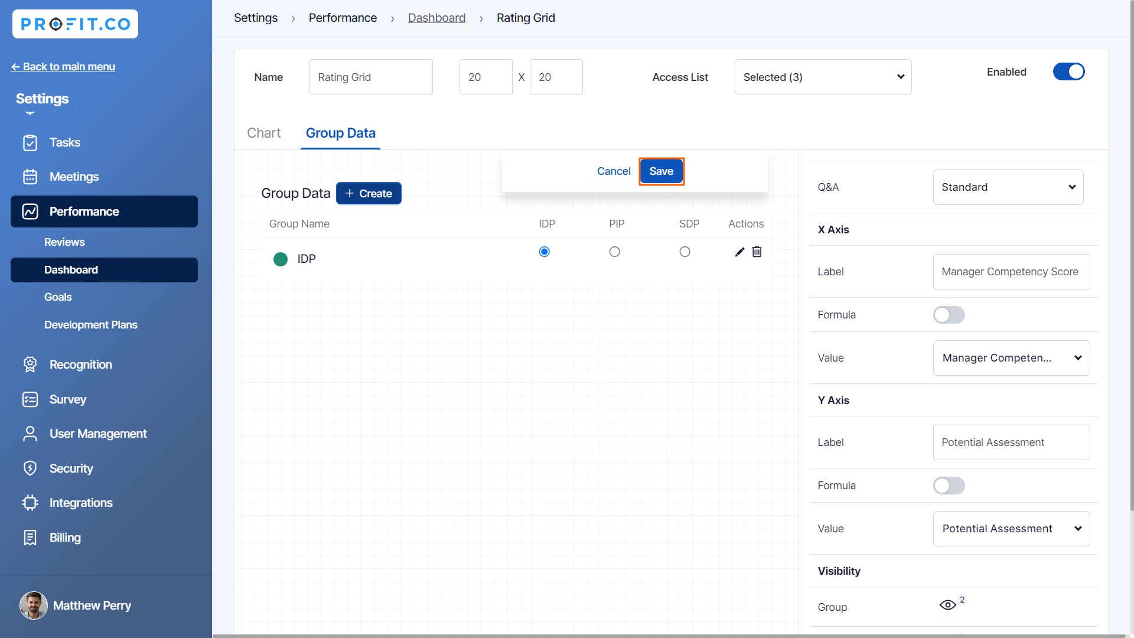Image resolution: width=1134 pixels, height=638 pixels.
Task: Enable the X Axis Formula toggle
Action: click(x=949, y=315)
